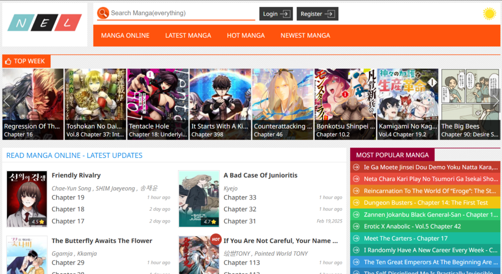Focus the Search Manga input field
Image resolution: width=502 pixels, height=274 pixels.
(182, 13)
